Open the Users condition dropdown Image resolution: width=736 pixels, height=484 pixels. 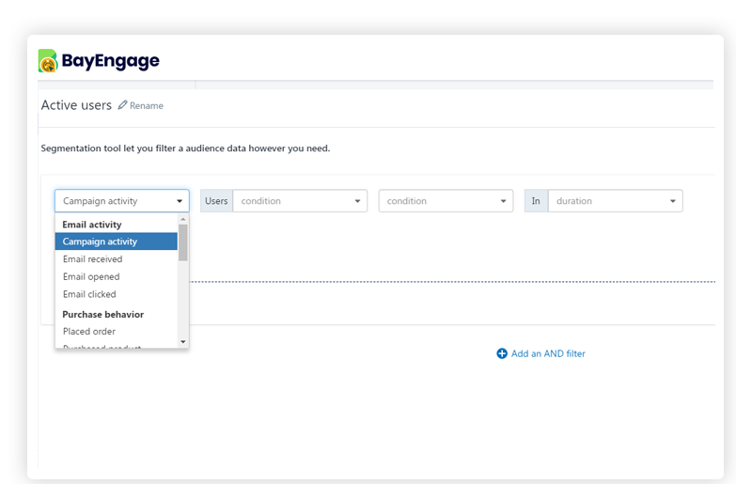pos(299,201)
